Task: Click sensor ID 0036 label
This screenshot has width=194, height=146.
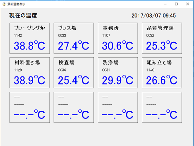Action: (x=62, y=70)
